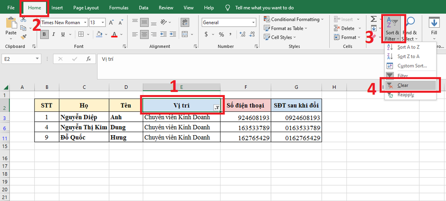446x201 pixels.
Task: Click the Select All corner triangle
Action: pos(5,87)
